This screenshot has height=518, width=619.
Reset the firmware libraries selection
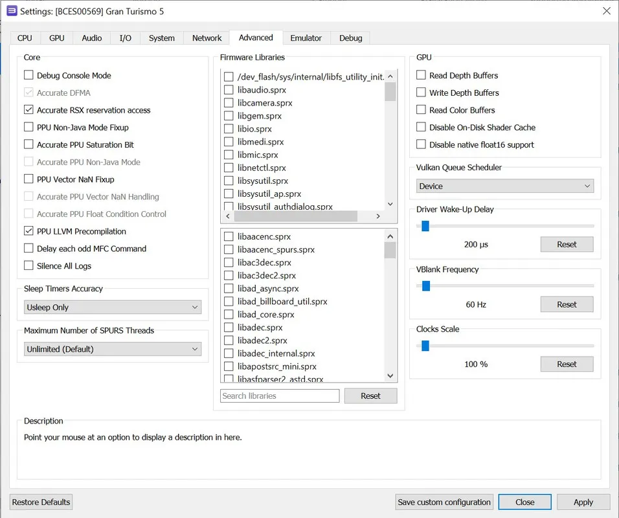coord(371,396)
